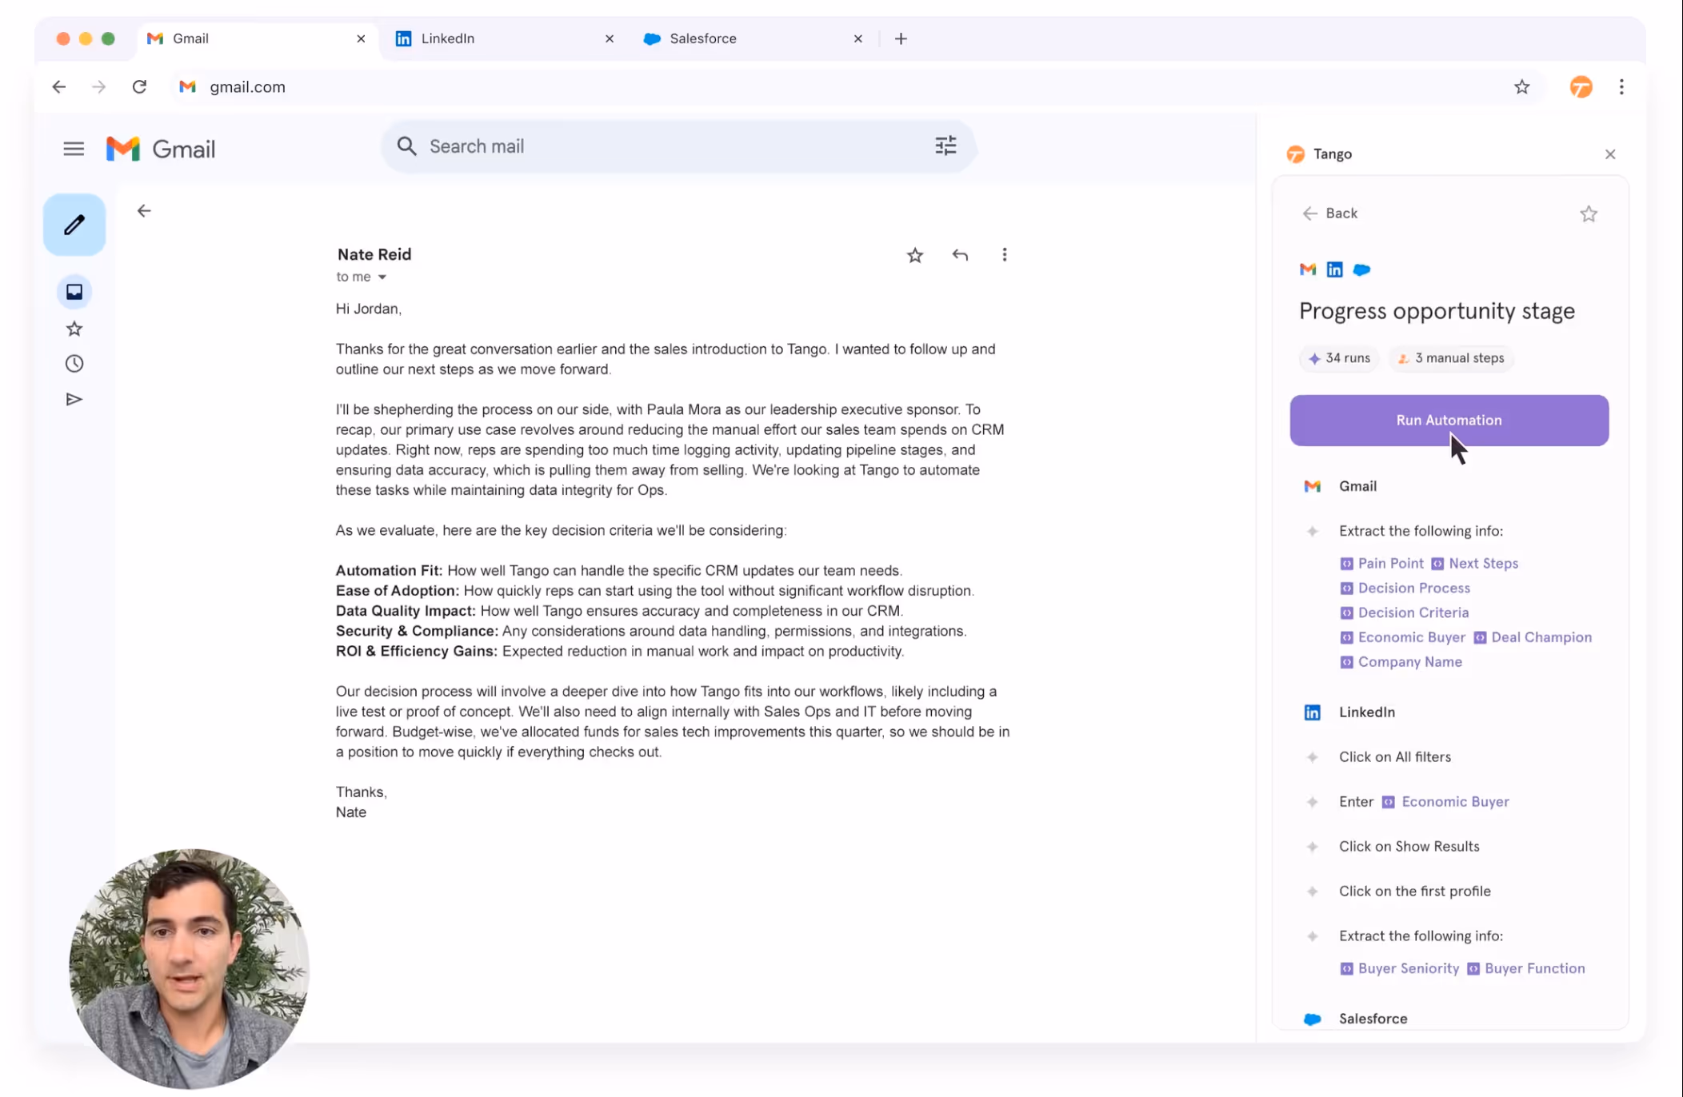Click the Salesforce section header in Tango
Screen dimensions: 1683x1097
click(1373, 1019)
